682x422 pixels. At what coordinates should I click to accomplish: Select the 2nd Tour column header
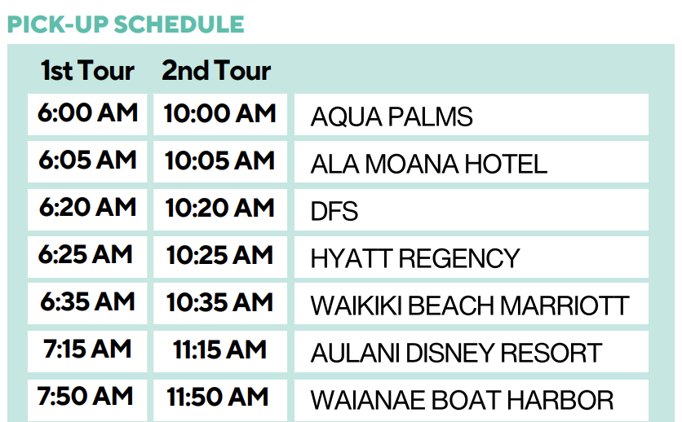click(x=216, y=71)
